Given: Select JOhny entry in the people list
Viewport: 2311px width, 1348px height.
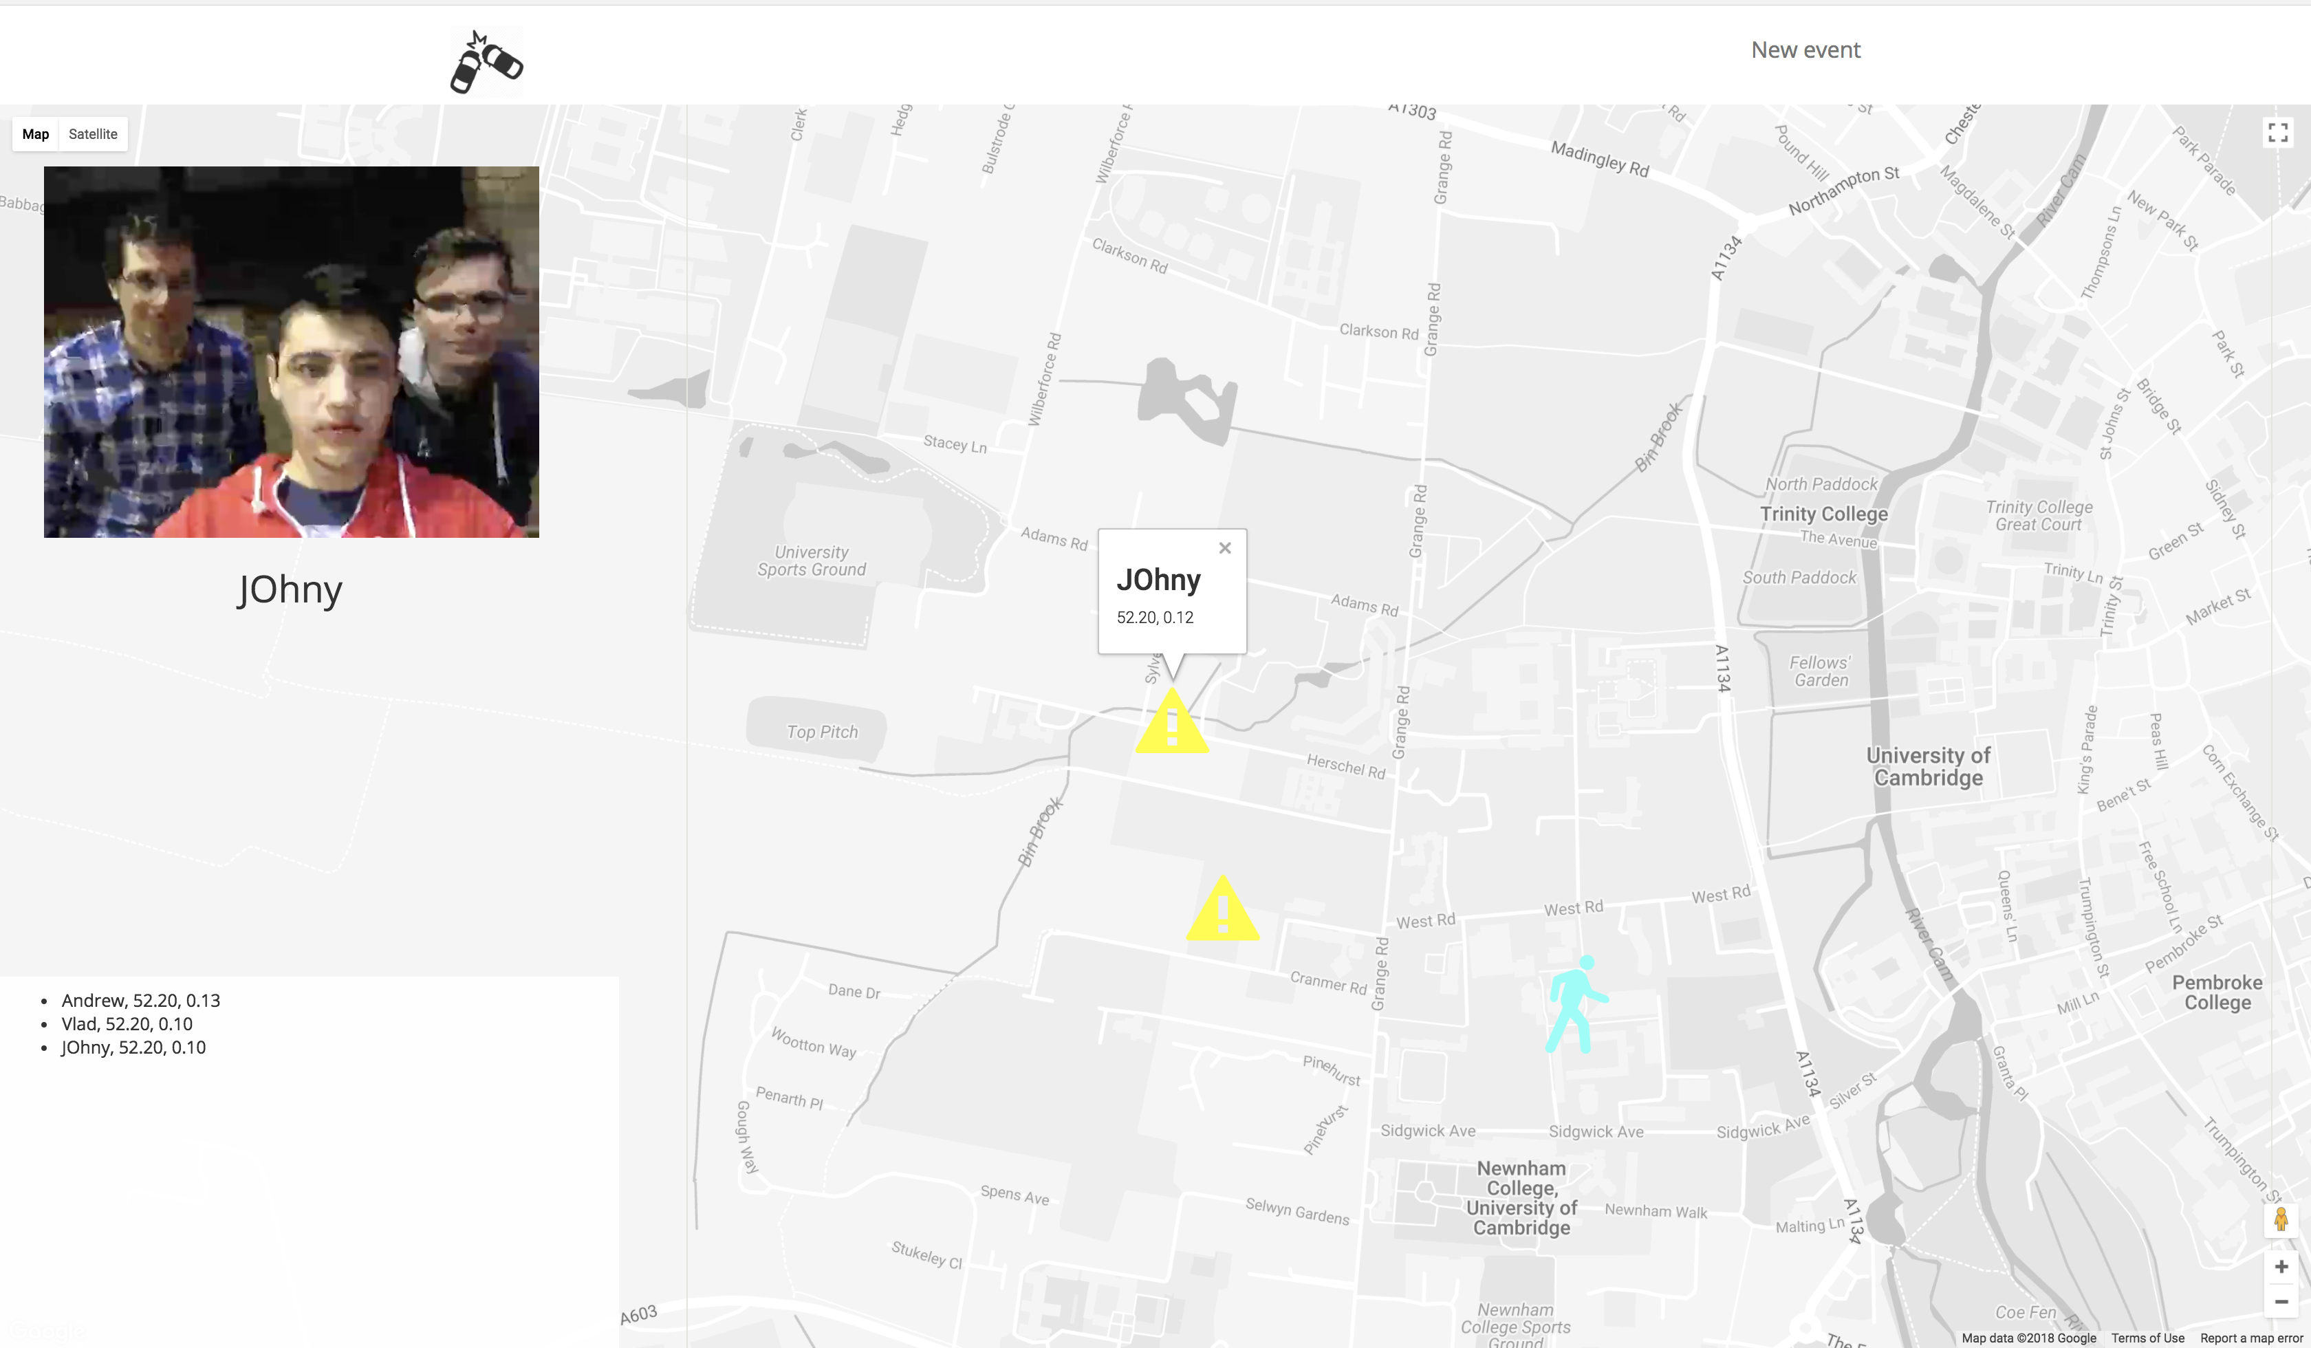Looking at the screenshot, I should [133, 1047].
